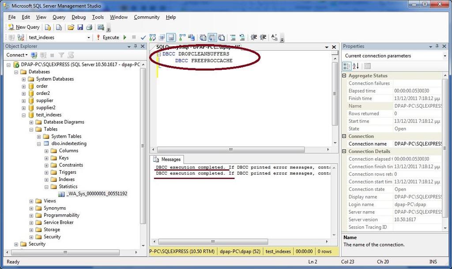Parse the query with the blue checkmark
Image resolution: width=452 pixels, height=269 pixels.
(x=143, y=37)
